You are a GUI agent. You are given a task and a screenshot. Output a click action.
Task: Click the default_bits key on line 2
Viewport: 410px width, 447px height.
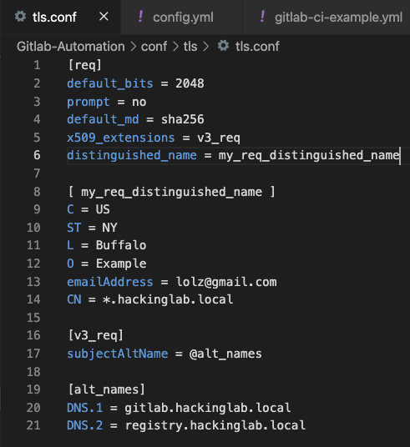tap(110, 83)
